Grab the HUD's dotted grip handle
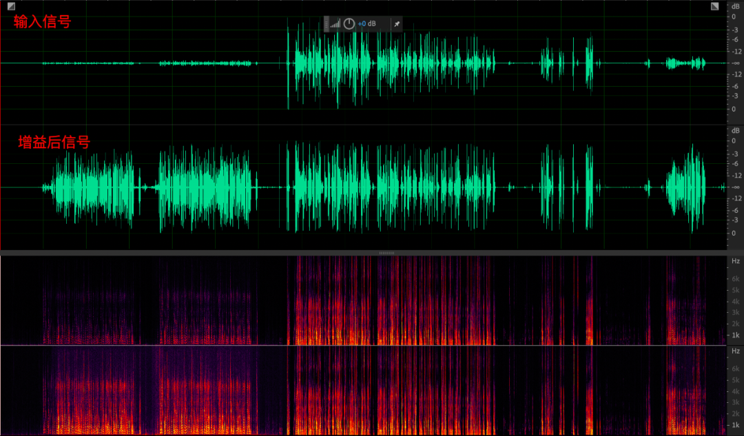Image resolution: width=744 pixels, height=436 pixels. point(326,24)
